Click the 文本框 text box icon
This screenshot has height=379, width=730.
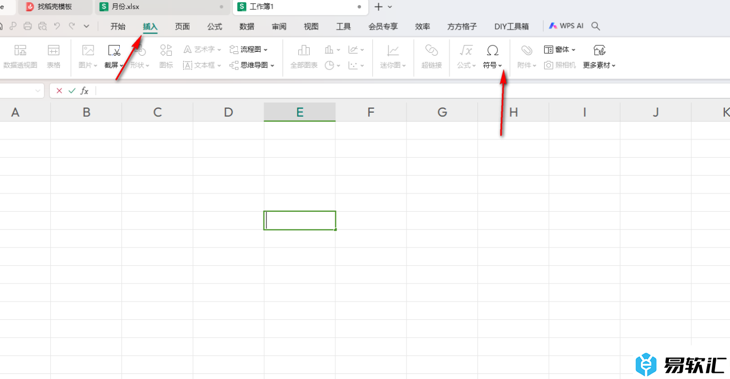[188, 65]
